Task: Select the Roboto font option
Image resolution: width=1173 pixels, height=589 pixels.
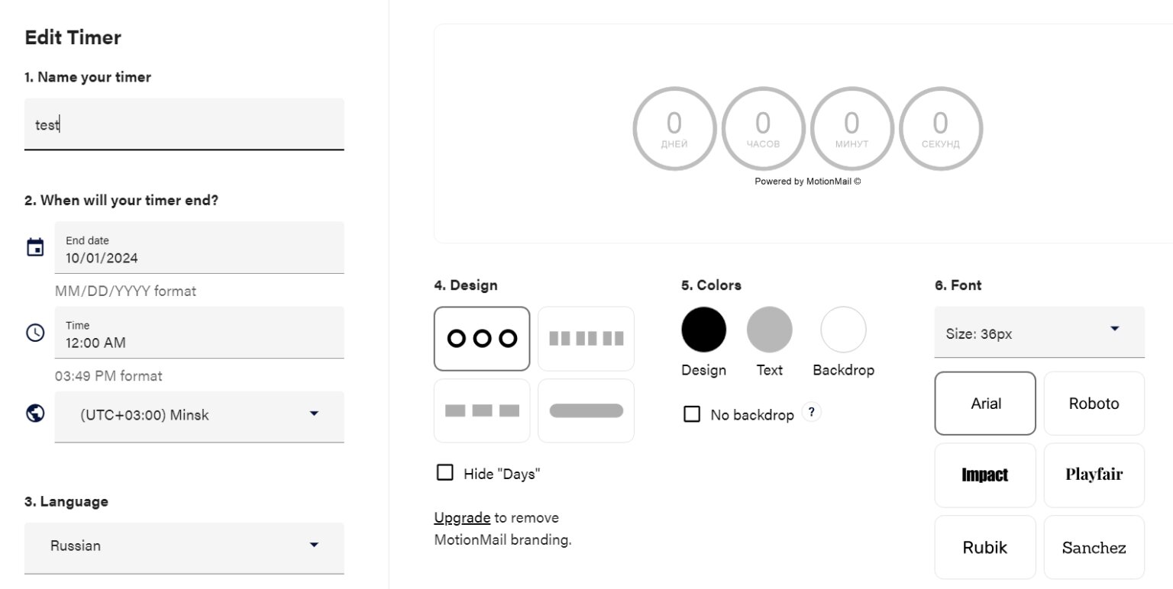Action: point(1094,404)
